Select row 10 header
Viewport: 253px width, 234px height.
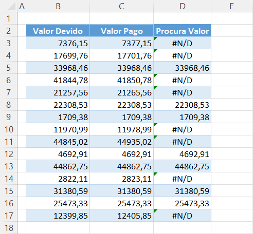pyautogui.click(x=9, y=129)
